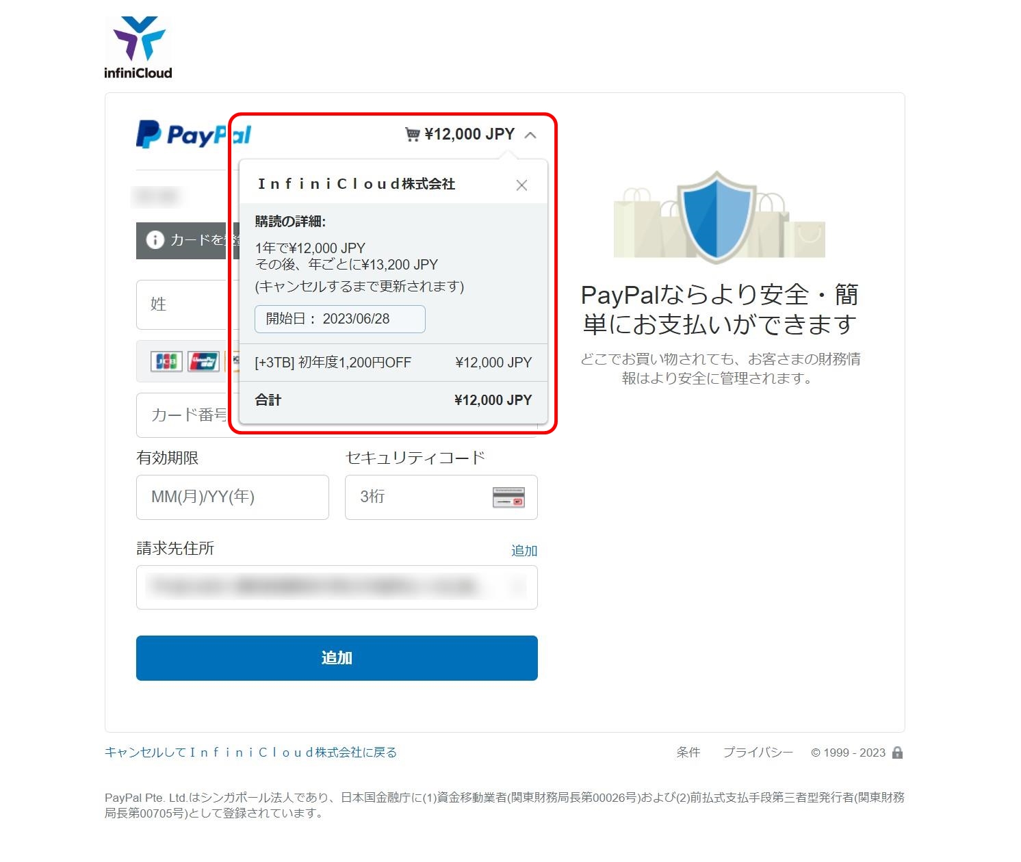
Task: Click the padlock icon in footer
Action: (898, 753)
